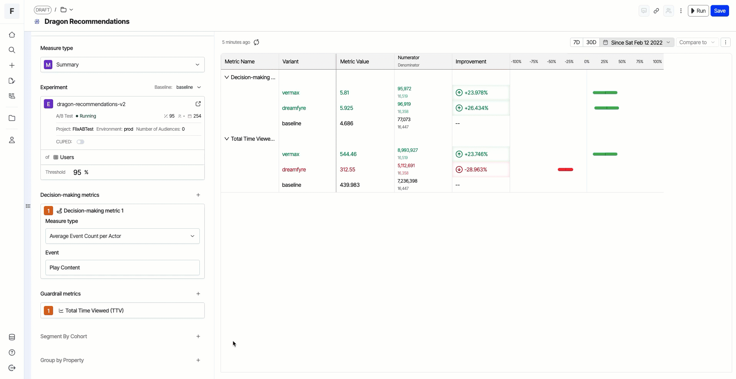
Task: Open the Decision-making metric 1 header
Action: (x=122, y=211)
